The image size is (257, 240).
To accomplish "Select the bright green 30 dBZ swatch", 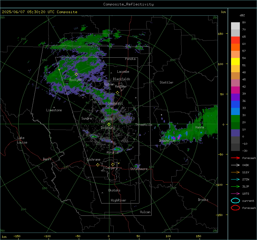I will (235, 118).
